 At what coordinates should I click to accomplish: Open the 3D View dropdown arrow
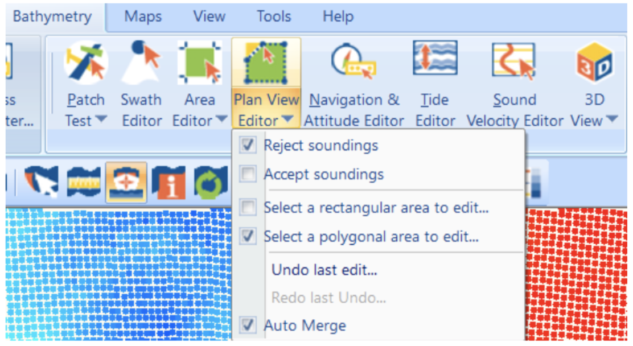coord(612,121)
